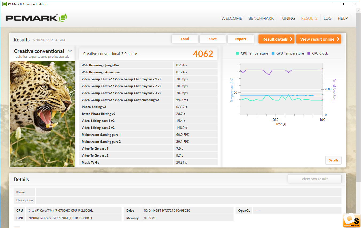Go to the Tuning tab

click(287, 18)
